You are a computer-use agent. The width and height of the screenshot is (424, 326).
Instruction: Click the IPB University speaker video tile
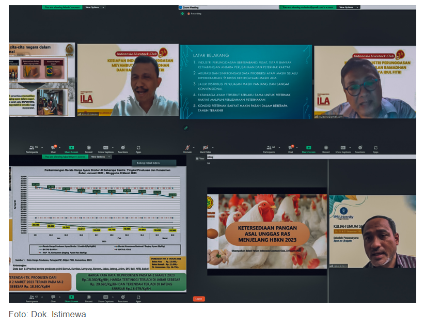point(372,231)
